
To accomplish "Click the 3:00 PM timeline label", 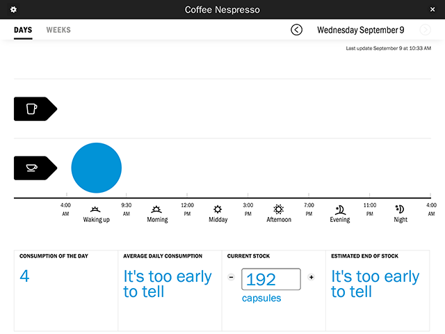I will (248, 209).
